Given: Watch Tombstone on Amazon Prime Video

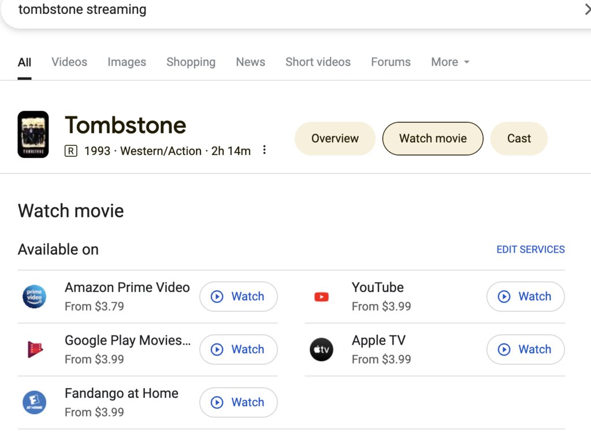Looking at the screenshot, I should coord(238,297).
